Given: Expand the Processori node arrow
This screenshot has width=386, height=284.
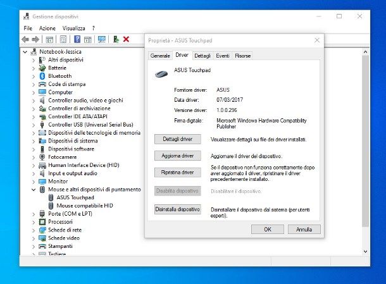Looking at the screenshot, I should 34,222.
